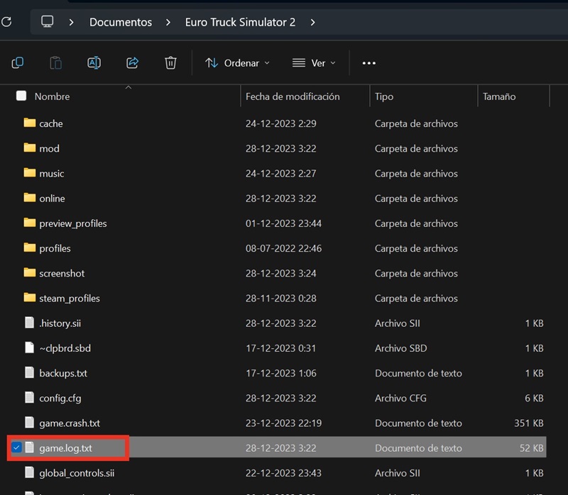Click the screenshot folder name
The width and height of the screenshot is (568, 495).
coord(62,274)
